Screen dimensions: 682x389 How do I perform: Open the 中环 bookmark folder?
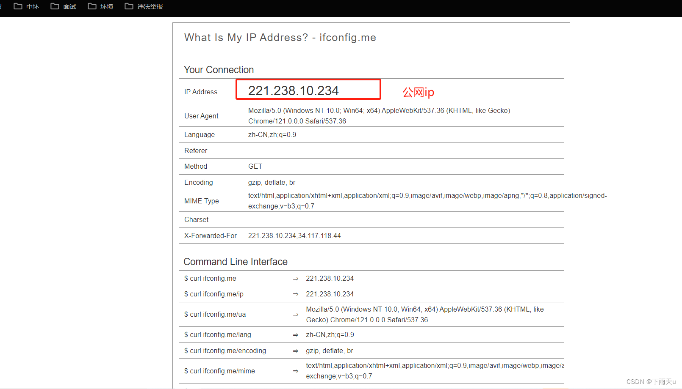26,6
